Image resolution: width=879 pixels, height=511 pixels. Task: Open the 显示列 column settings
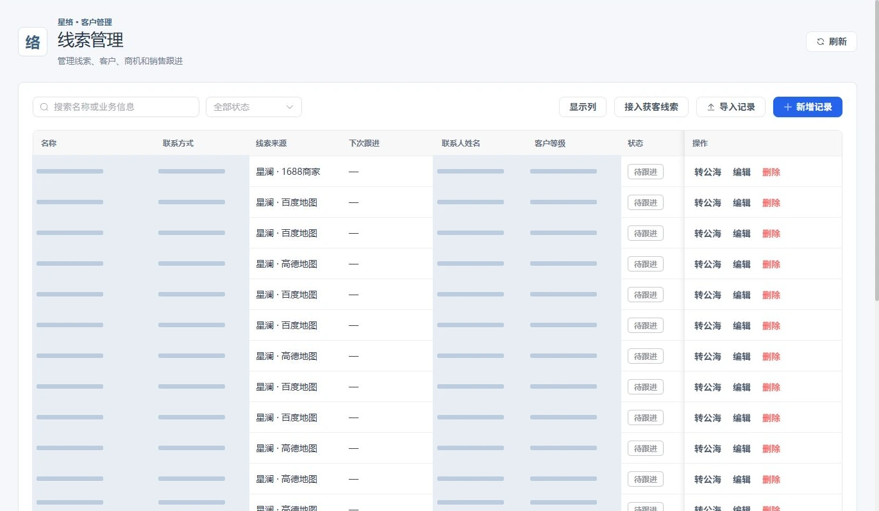[x=583, y=107]
